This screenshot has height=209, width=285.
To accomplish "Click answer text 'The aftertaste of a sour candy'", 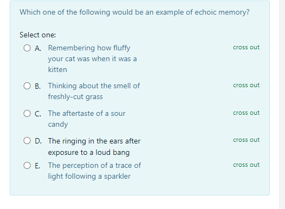I will [87, 119].
